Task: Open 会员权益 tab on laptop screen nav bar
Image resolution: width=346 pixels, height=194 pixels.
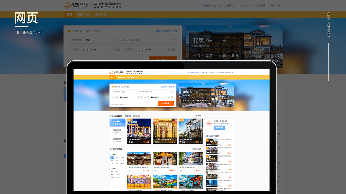Action: 131,77
